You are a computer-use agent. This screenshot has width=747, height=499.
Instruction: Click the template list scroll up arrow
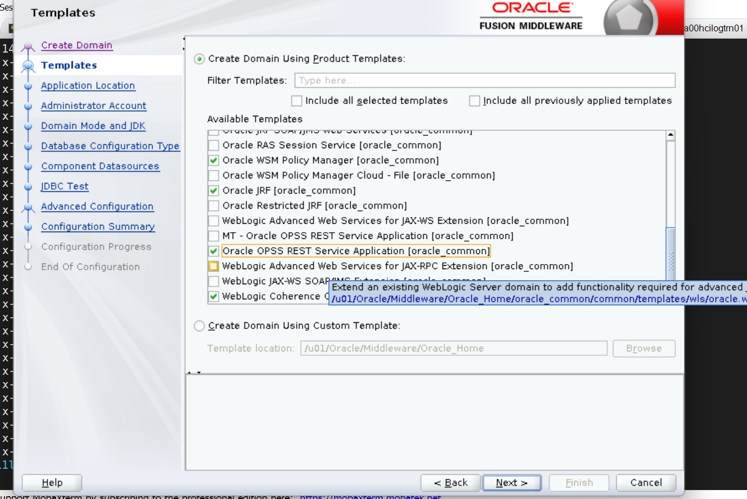coord(670,135)
